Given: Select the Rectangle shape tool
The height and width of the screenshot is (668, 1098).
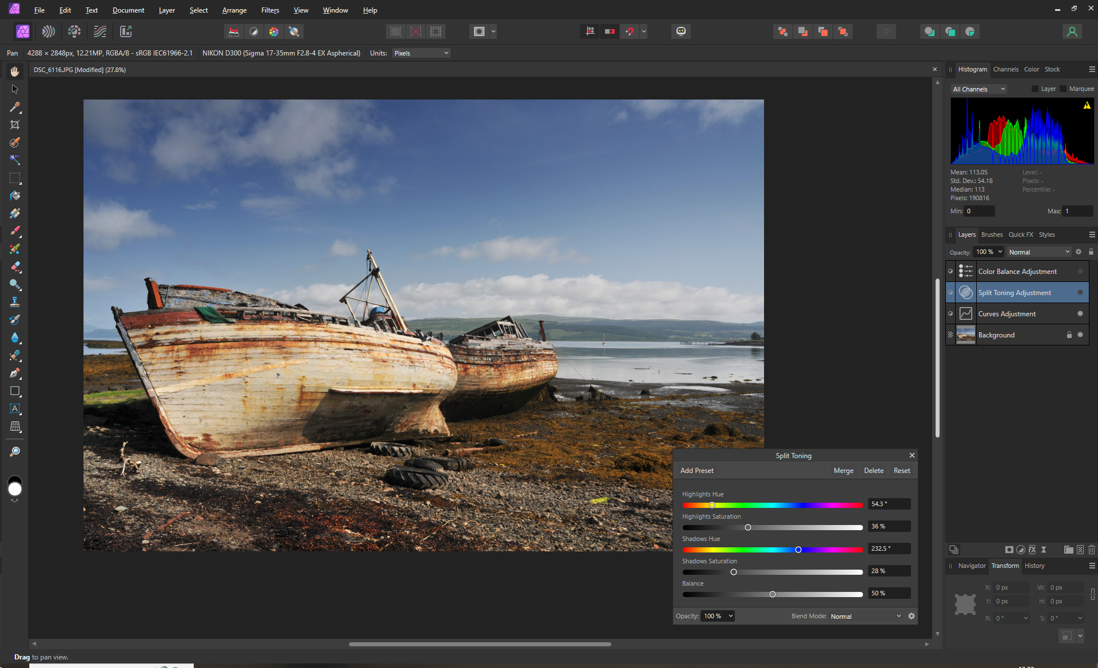Looking at the screenshot, I should click(15, 391).
